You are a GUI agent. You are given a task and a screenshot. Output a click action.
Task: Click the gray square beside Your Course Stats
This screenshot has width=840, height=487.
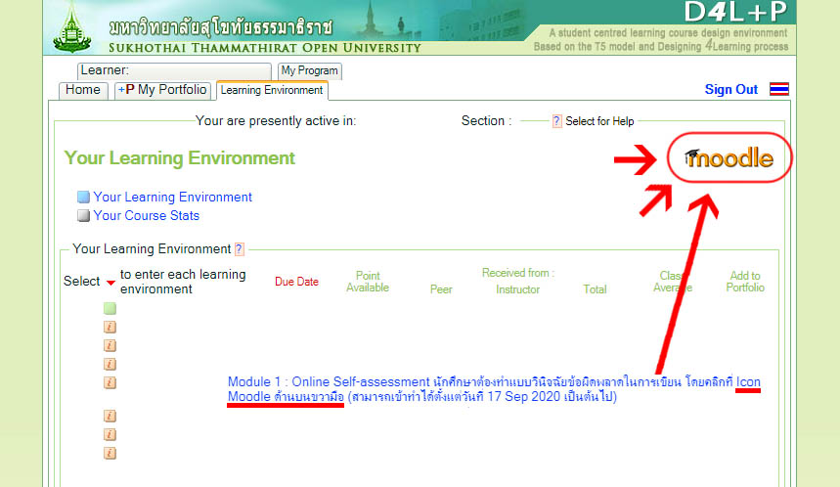click(x=83, y=215)
